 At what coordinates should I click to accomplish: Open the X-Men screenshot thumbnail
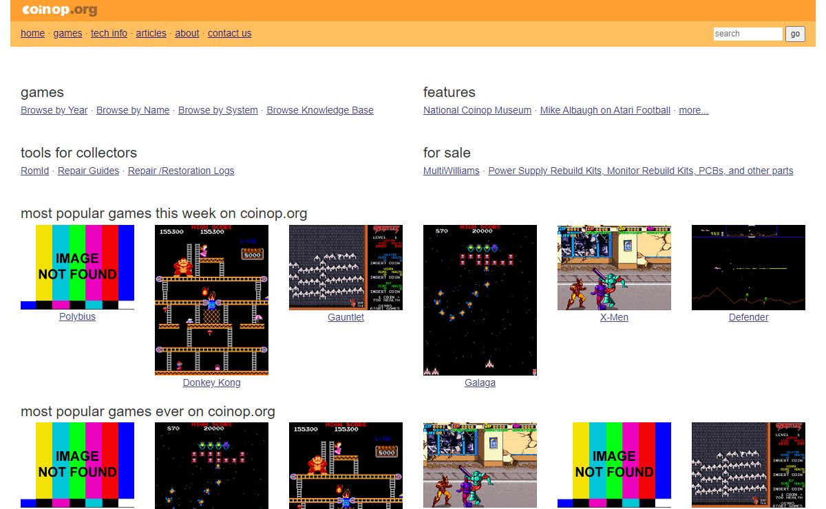(614, 267)
